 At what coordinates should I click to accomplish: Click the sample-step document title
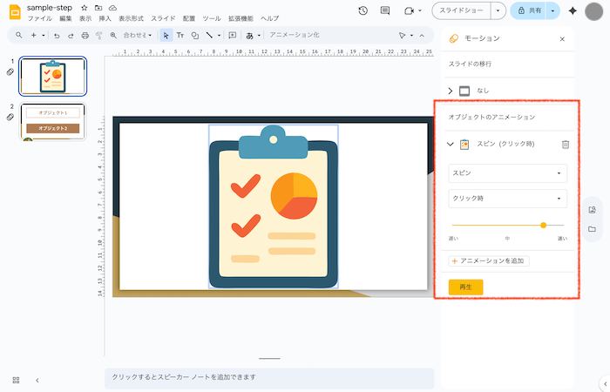point(50,8)
